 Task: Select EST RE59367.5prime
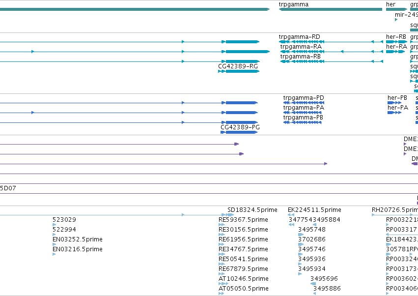pos(243,220)
